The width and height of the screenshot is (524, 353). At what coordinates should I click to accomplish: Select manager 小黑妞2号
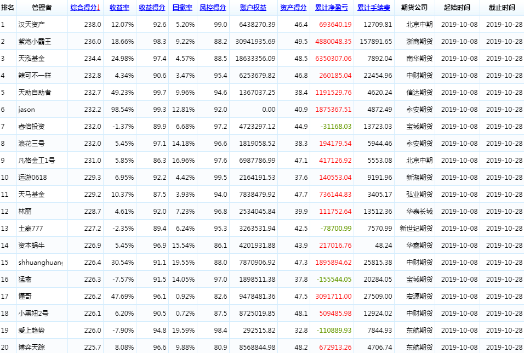[33, 313]
